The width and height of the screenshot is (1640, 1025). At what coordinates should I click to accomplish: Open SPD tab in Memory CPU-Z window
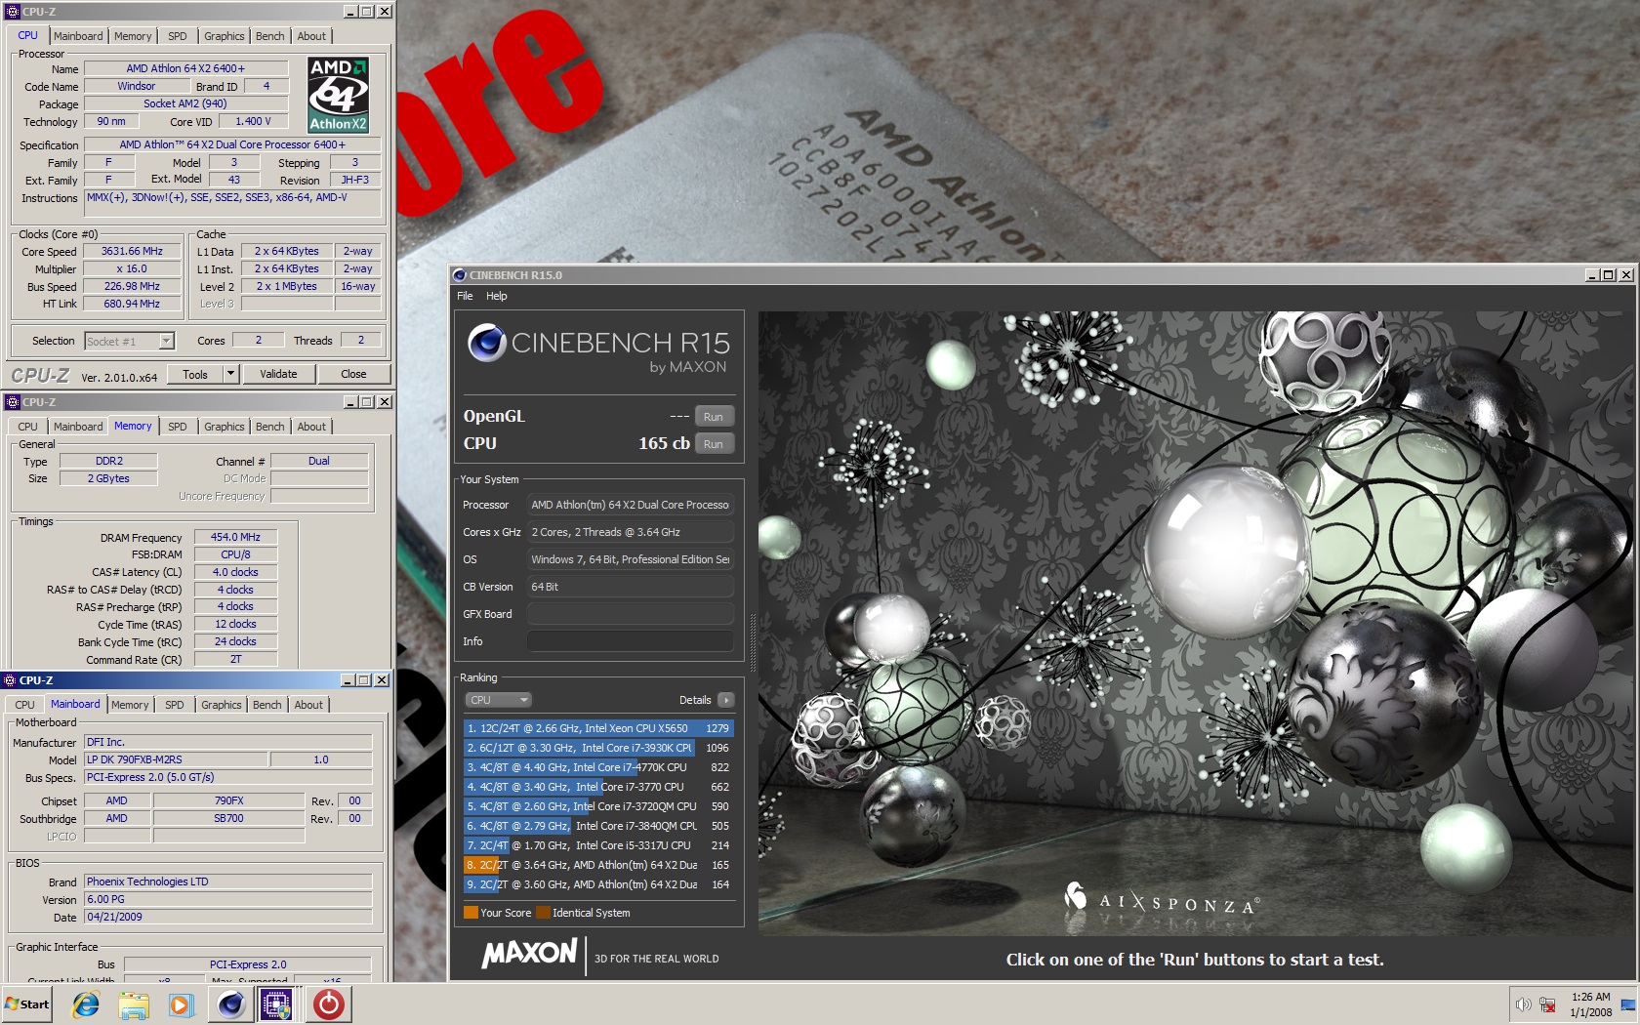[177, 427]
